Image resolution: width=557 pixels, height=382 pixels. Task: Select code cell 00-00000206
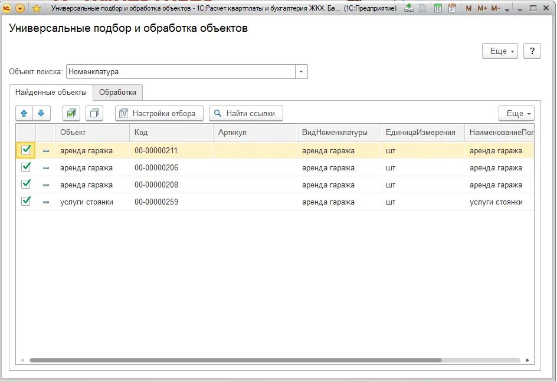point(171,167)
